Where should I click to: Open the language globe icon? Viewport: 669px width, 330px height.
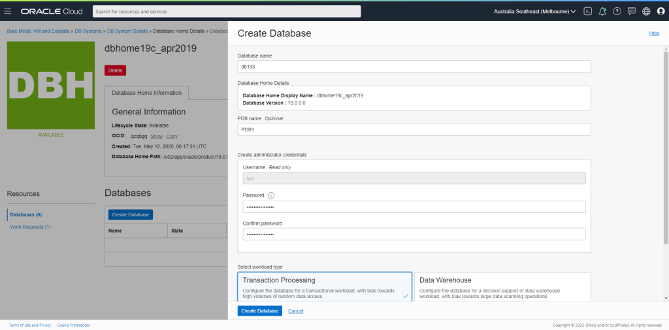tap(646, 11)
